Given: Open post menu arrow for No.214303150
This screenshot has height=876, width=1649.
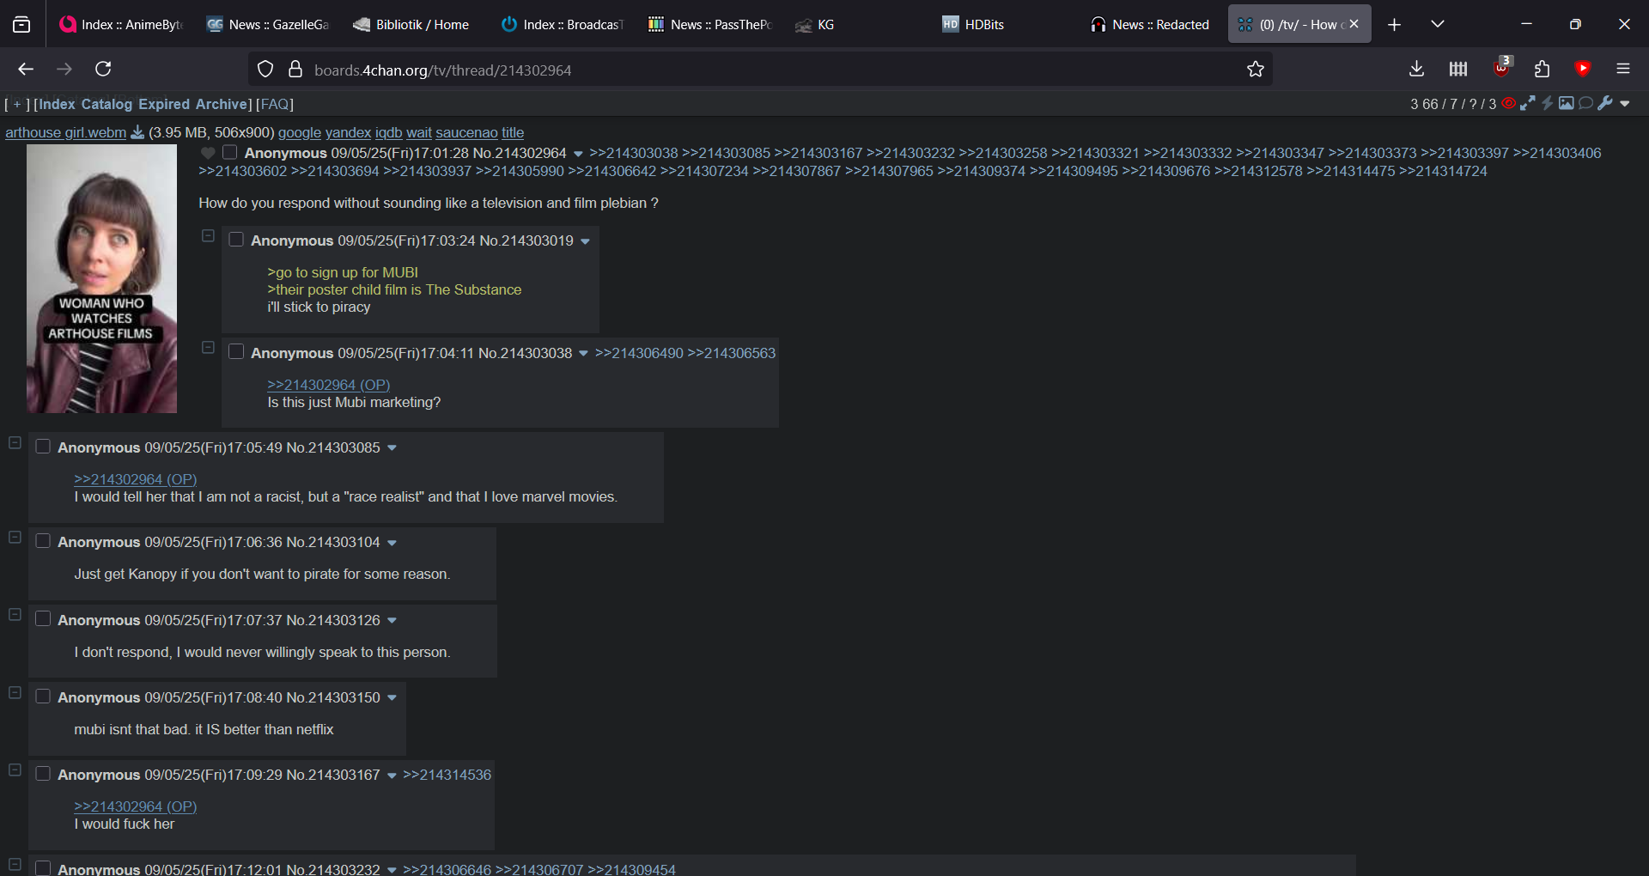Looking at the screenshot, I should point(392,698).
